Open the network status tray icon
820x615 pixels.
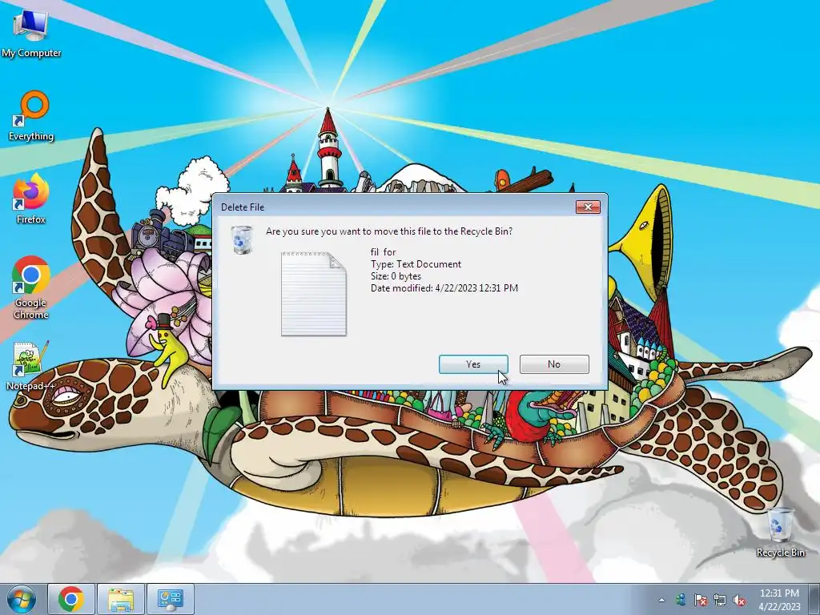(x=720, y=601)
